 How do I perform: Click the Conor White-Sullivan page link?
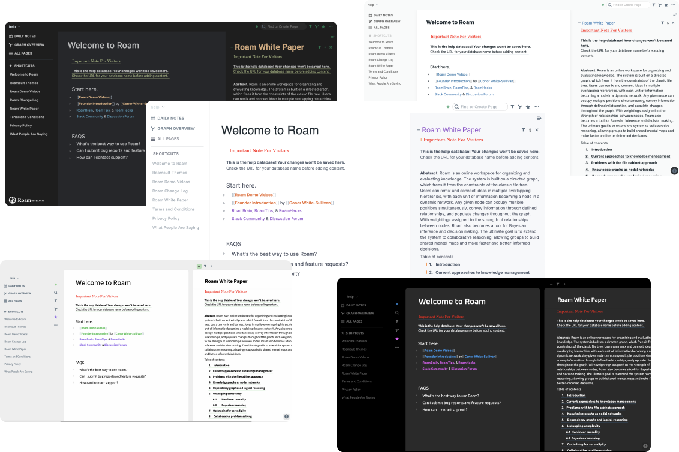tap(309, 203)
